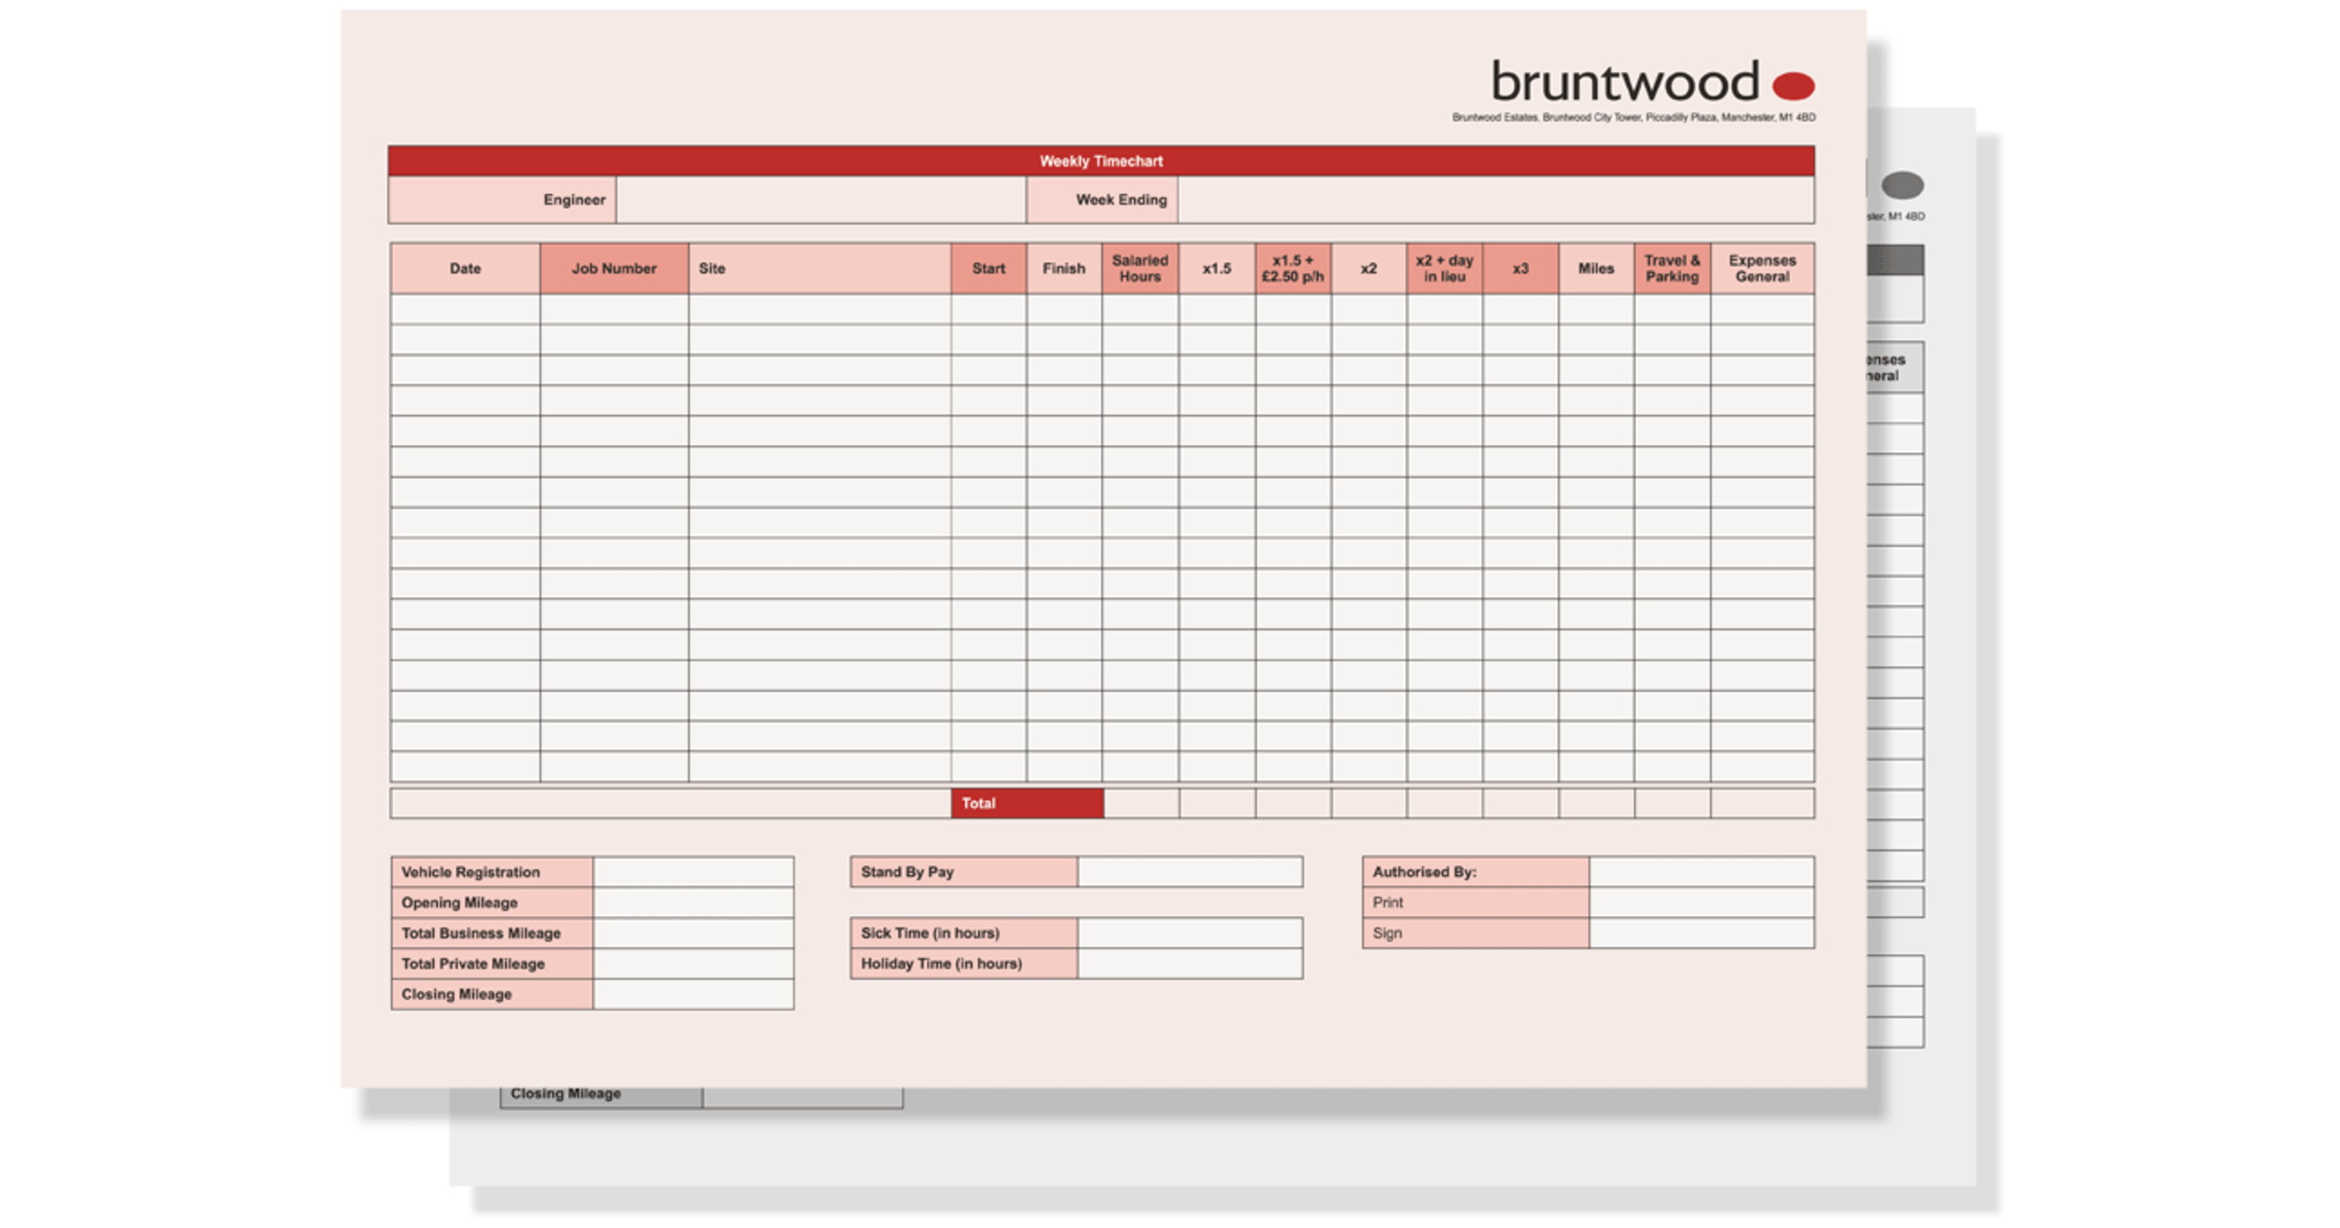Click the Weekly Timechart title bar
This screenshot has width=2340, height=1228.
1100,162
